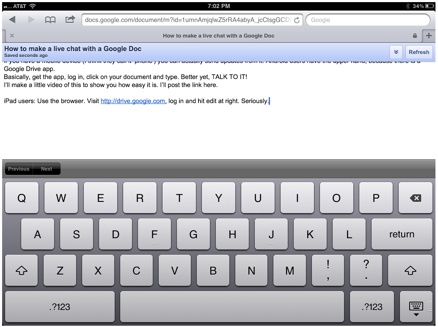
Task: Tap the R key
Action: [140, 198]
